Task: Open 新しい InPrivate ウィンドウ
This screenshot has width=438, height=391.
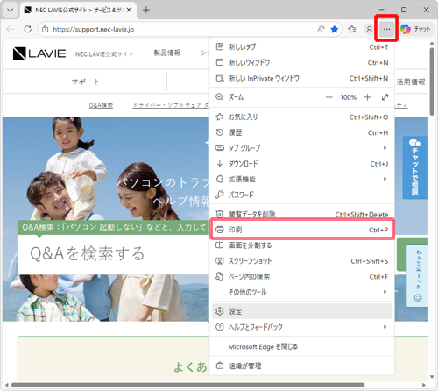Action: [x=302, y=78]
